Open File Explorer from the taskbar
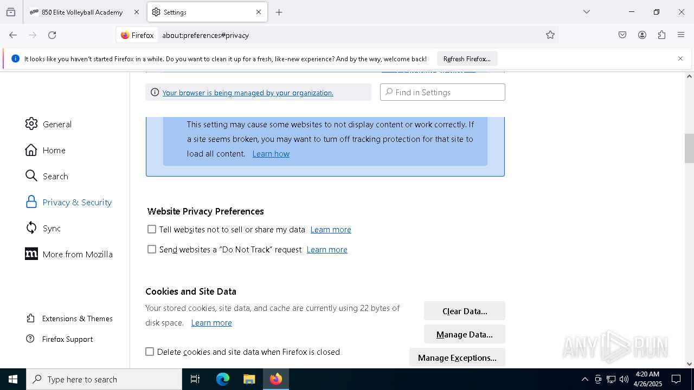Image resolution: width=694 pixels, height=390 pixels. click(x=249, y=379)
